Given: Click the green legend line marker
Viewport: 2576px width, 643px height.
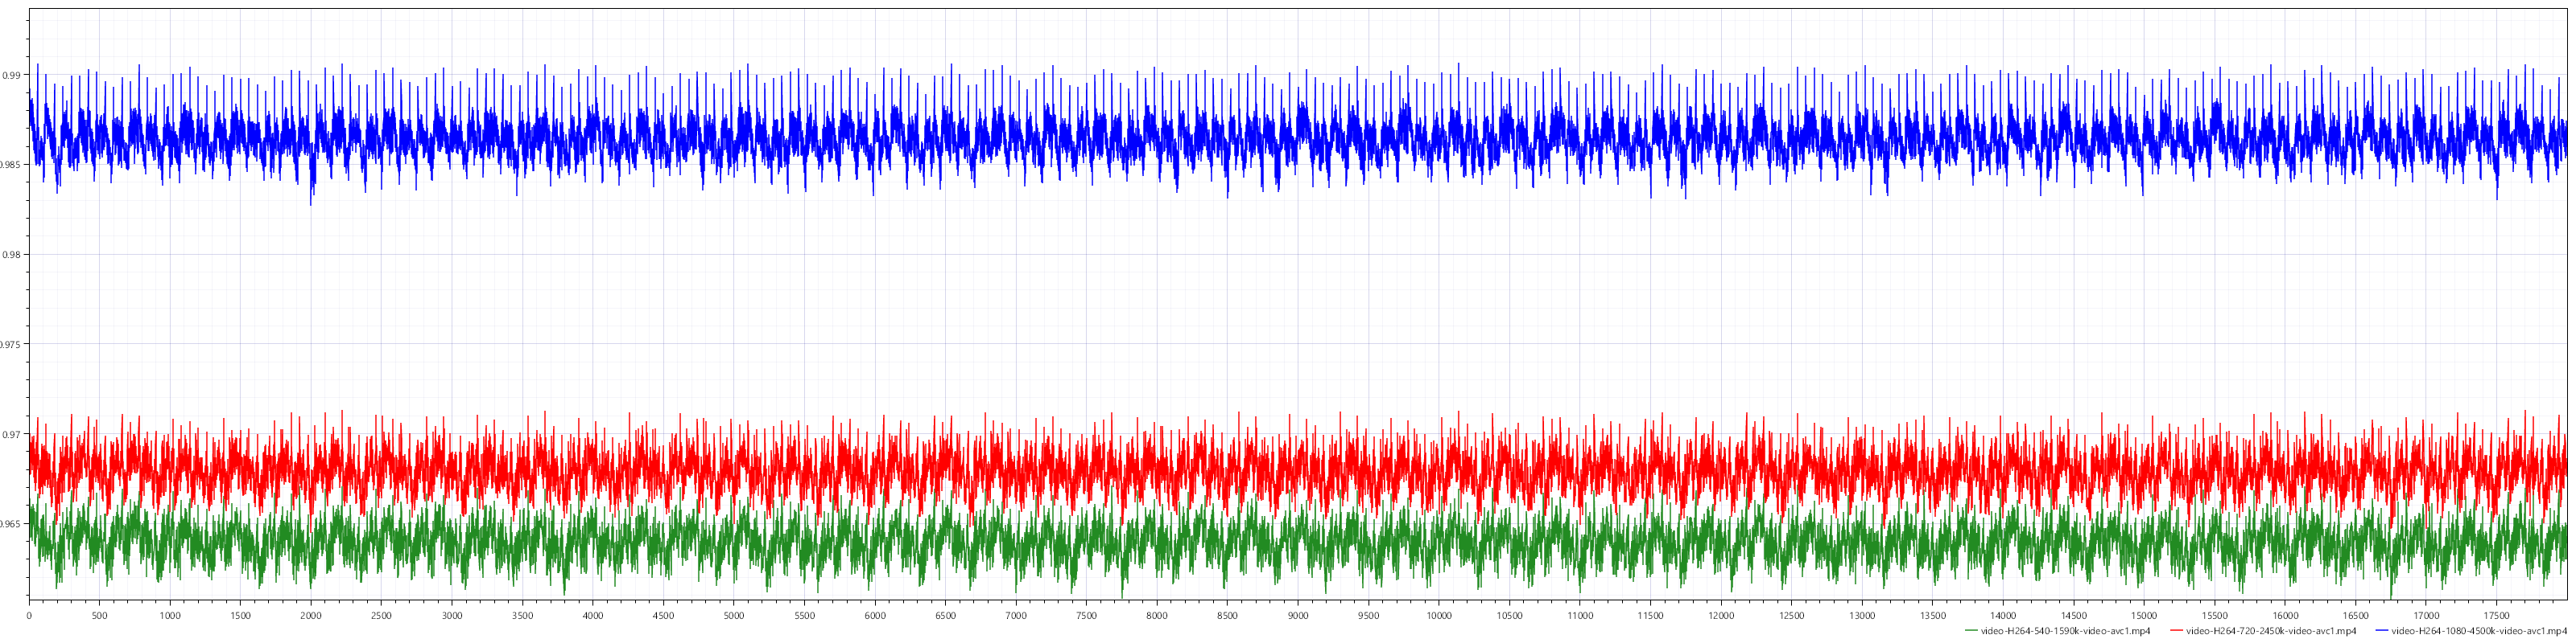Looking at the screenshot, I should [x=1971, y=631].
